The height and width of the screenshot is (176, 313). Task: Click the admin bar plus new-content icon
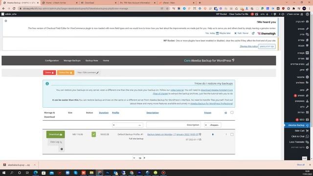coord(267,14)
